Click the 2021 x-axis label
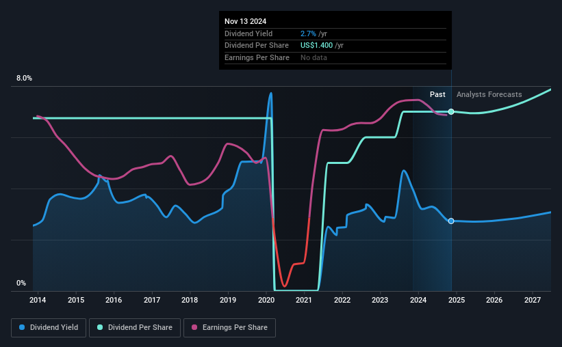This screenshot has height=347, width=562. 304,300
